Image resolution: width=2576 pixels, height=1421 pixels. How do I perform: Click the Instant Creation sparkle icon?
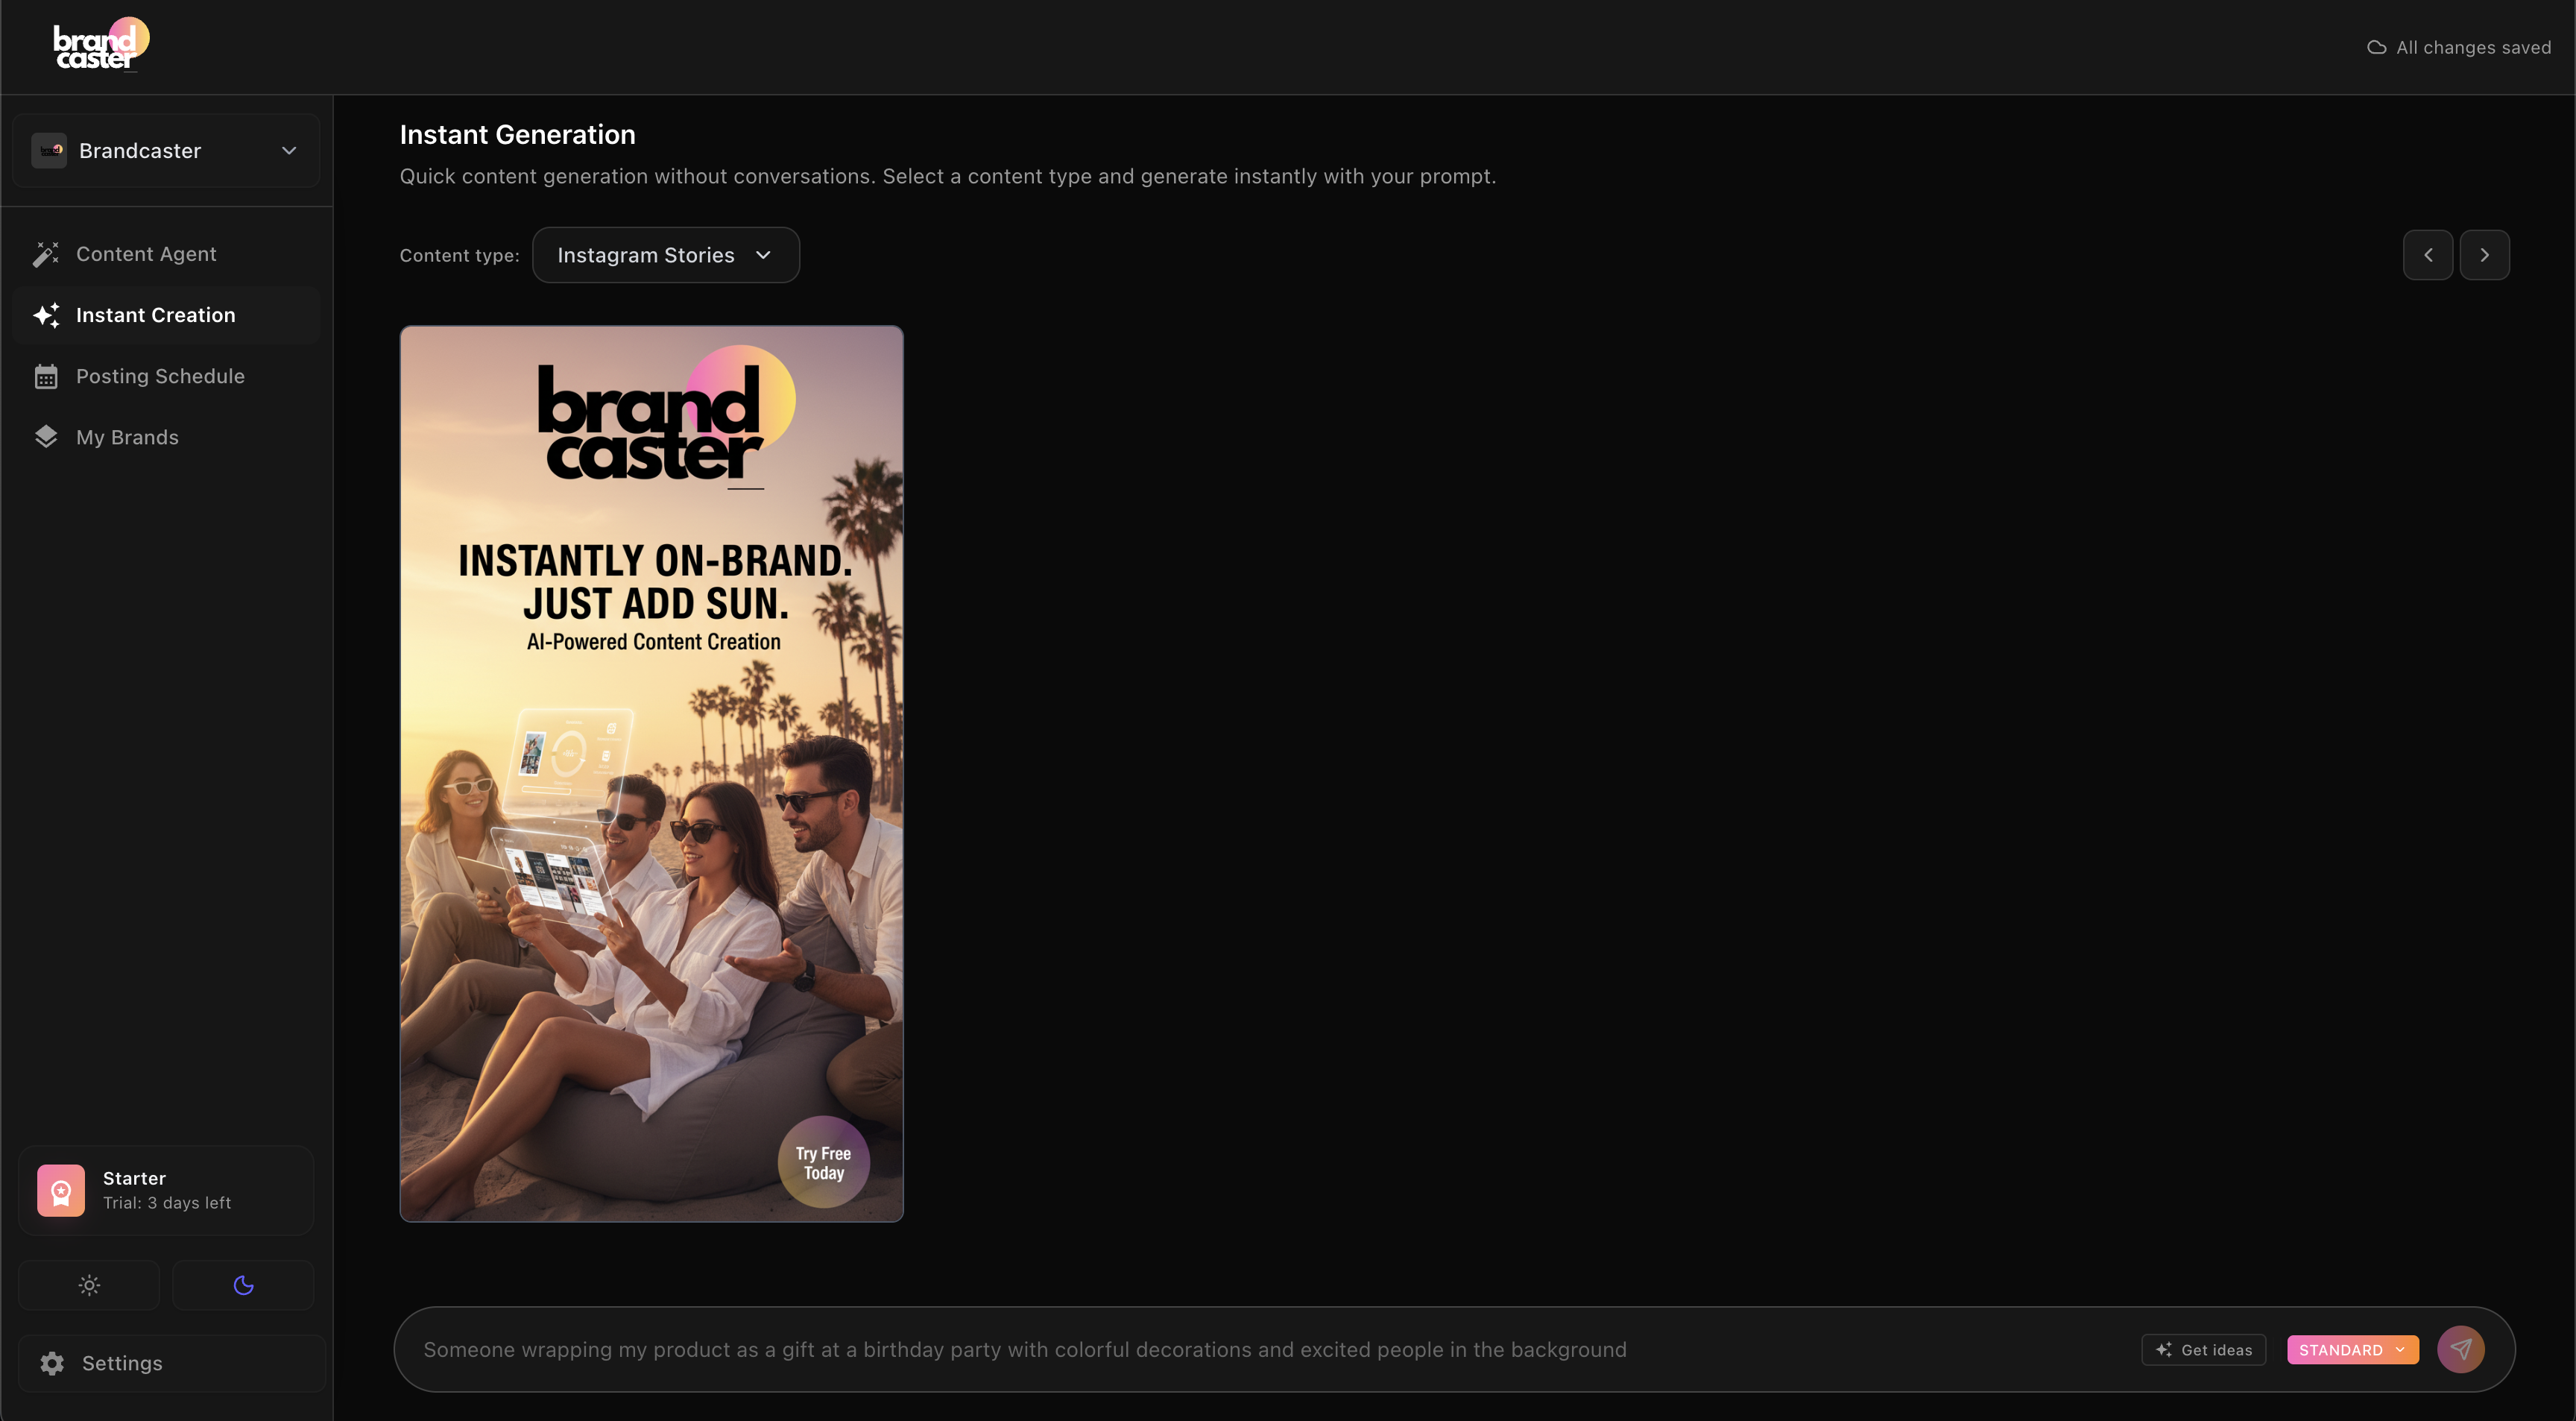coord(46,315)
